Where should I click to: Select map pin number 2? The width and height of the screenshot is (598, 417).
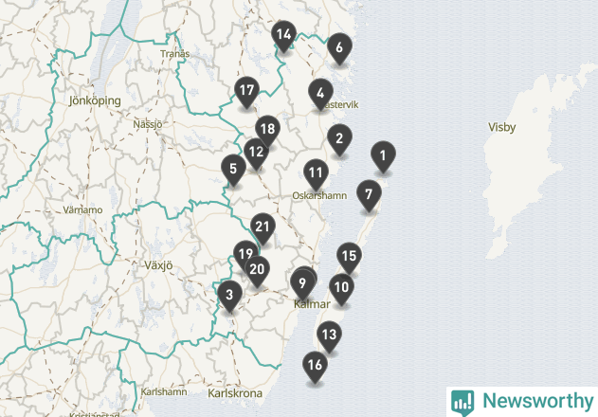338,139
